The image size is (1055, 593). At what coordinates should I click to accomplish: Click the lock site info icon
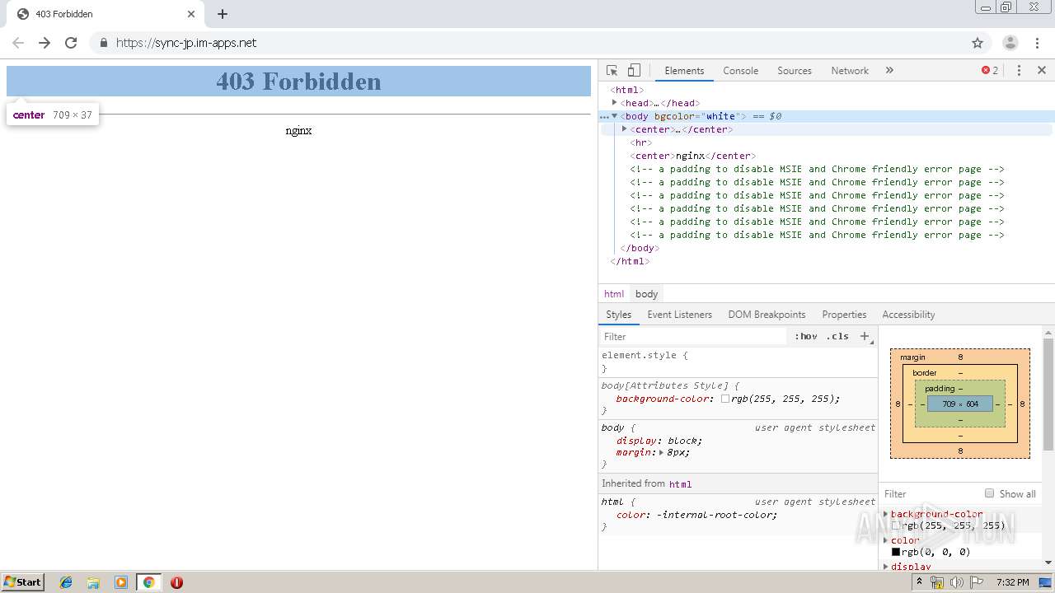pyautogui.click(x=103, y=43)
